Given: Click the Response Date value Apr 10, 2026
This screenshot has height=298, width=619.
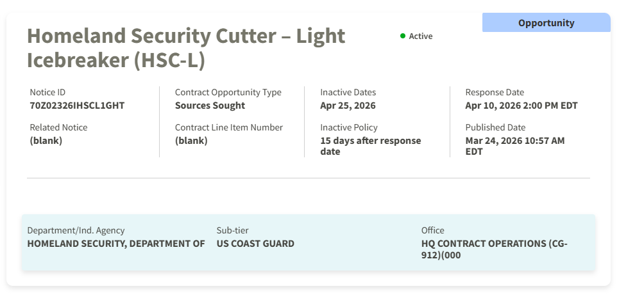Looking at the screenshot, I should tap(521, 106).
